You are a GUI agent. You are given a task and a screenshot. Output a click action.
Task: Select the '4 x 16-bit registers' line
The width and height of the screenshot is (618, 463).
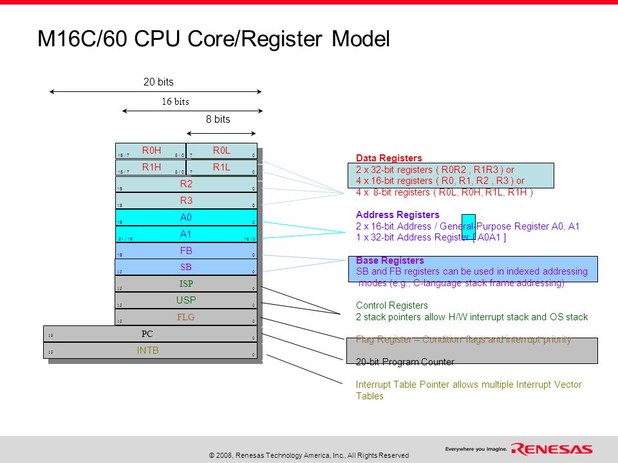(x=440, y=181)
